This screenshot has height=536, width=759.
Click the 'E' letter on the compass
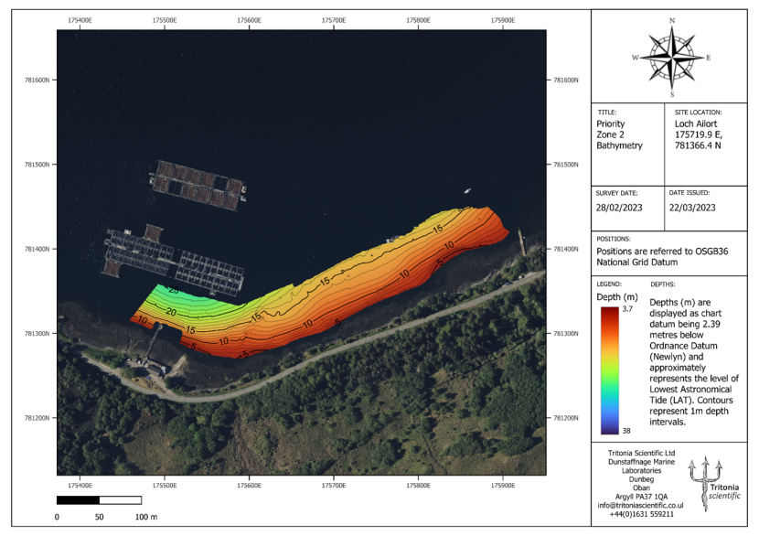(708, 58)
